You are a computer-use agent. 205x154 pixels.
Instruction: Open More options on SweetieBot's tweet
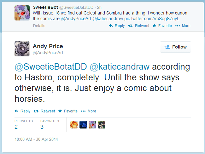183,26
